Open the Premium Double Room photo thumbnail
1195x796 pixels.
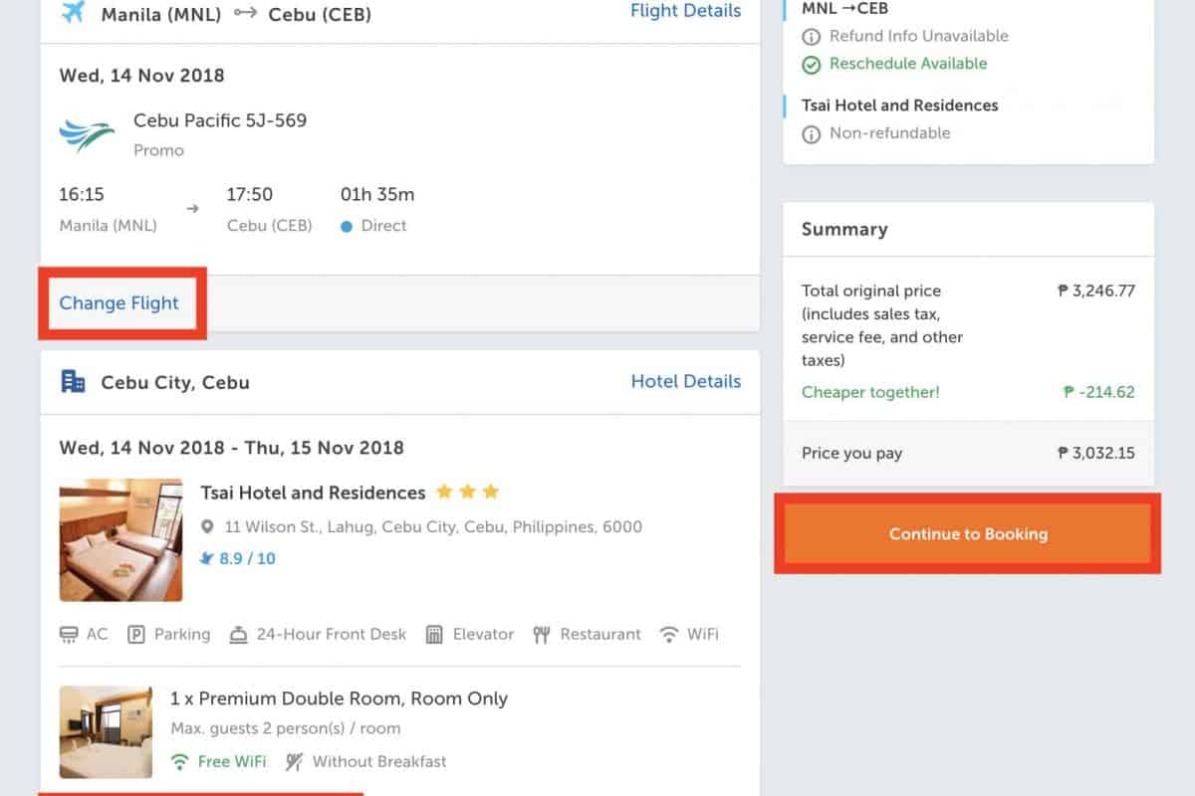[x=106, y=731]
